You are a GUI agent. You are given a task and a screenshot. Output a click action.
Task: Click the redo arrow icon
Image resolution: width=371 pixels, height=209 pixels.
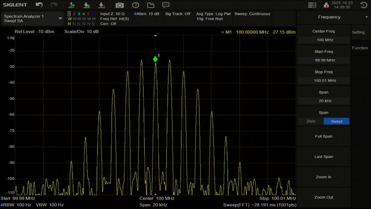[54, 5]
